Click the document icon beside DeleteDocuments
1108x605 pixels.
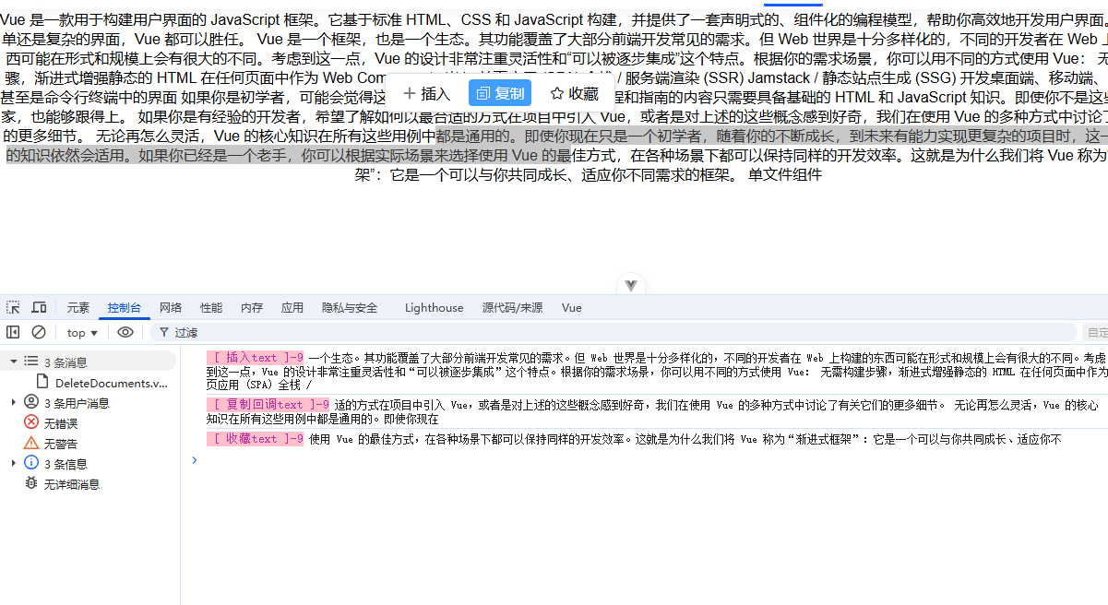pyautogui.click(x=42, y=381)
